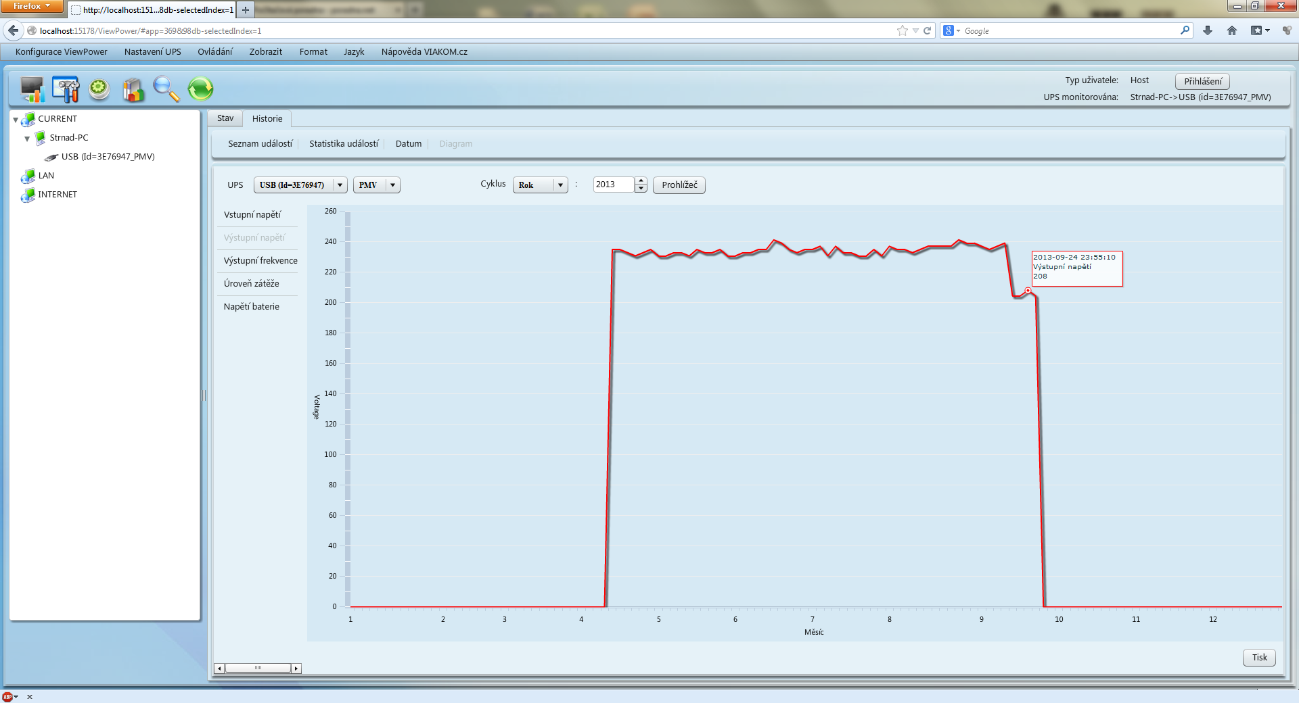Image resolution: width=1299 pixels, height=703 pixels.
Task: Open the Datum sub-tab
Action: (409, 144)
